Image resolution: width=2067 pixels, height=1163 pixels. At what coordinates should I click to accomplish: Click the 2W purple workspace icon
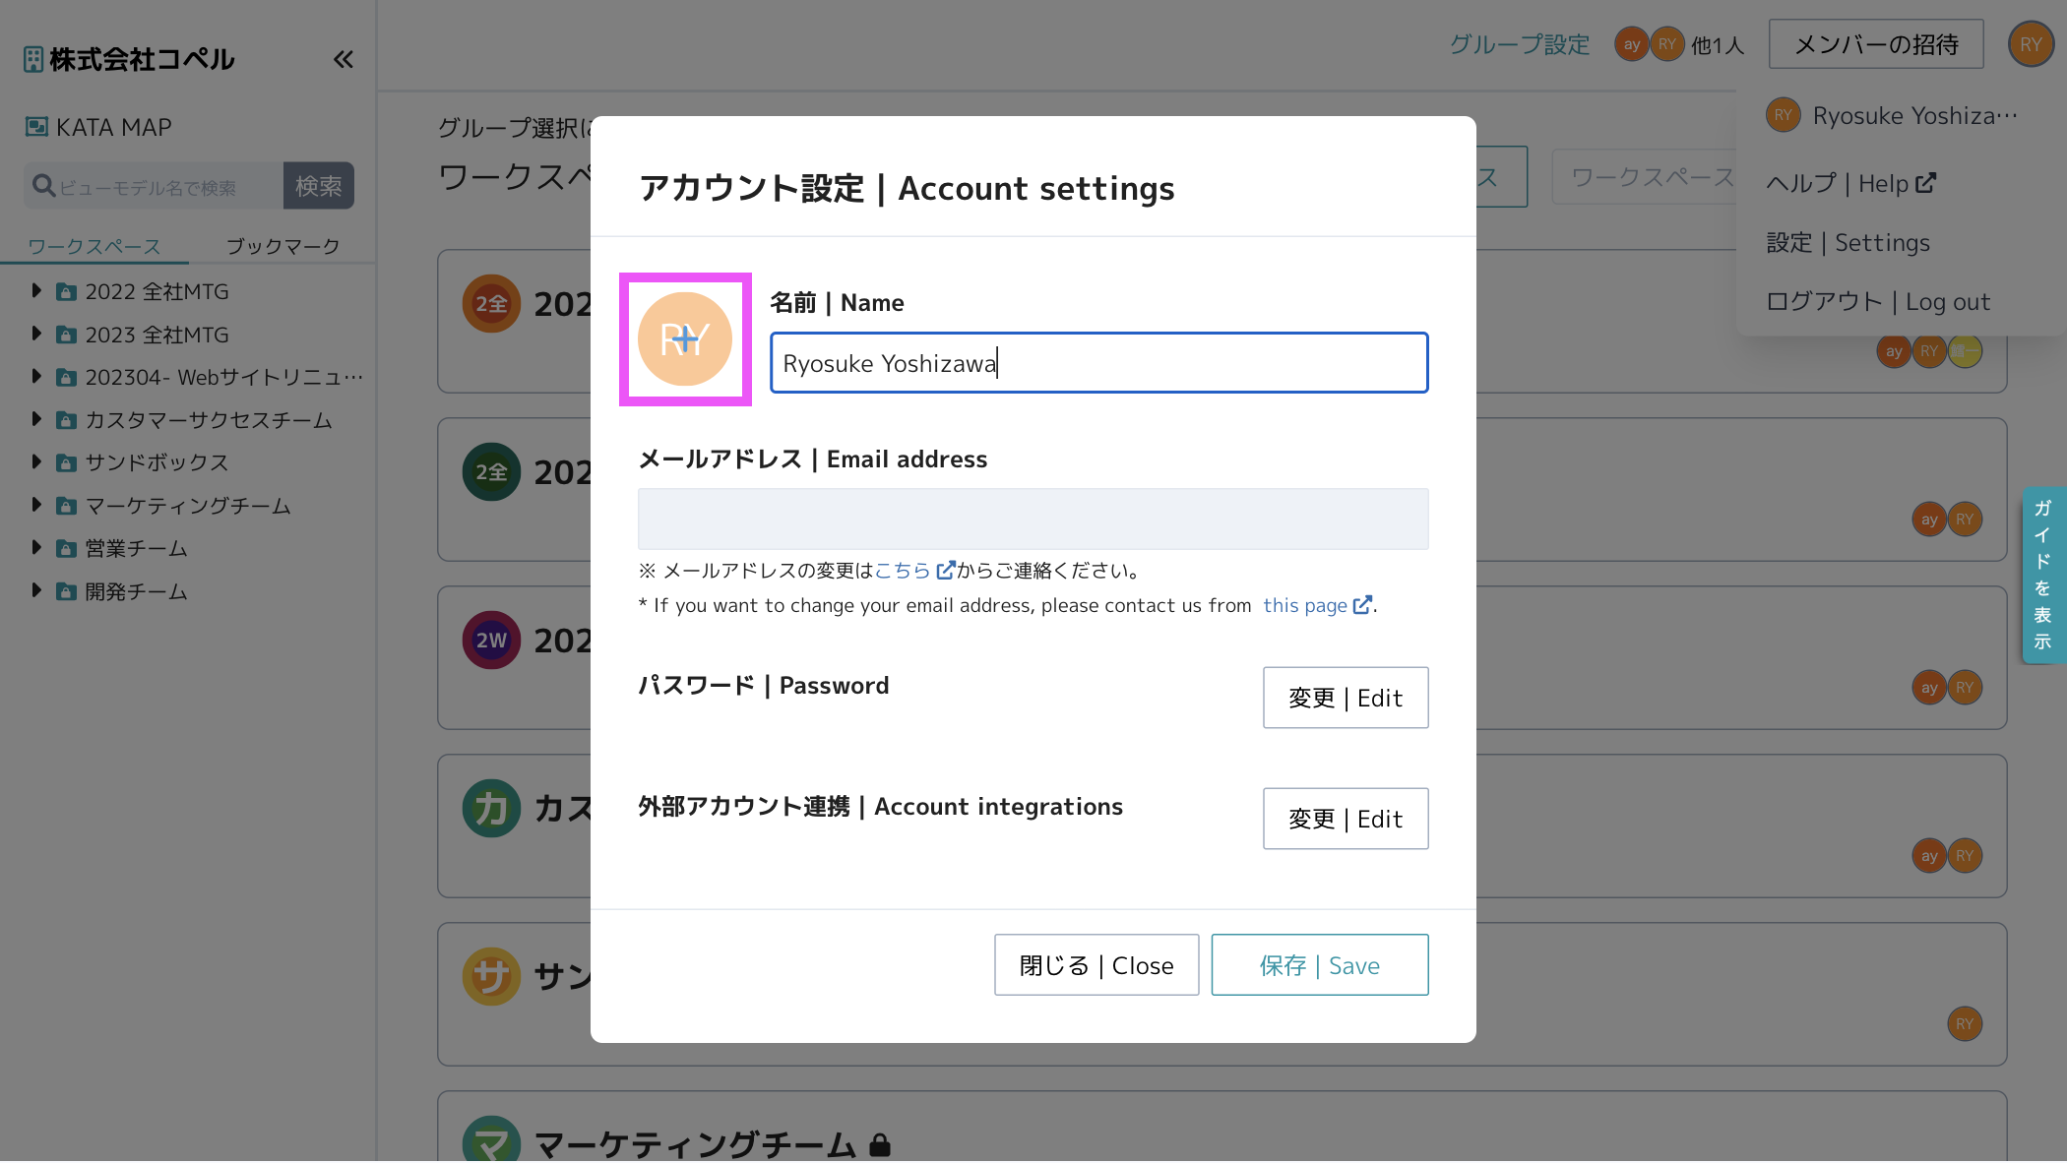[491, 641]
